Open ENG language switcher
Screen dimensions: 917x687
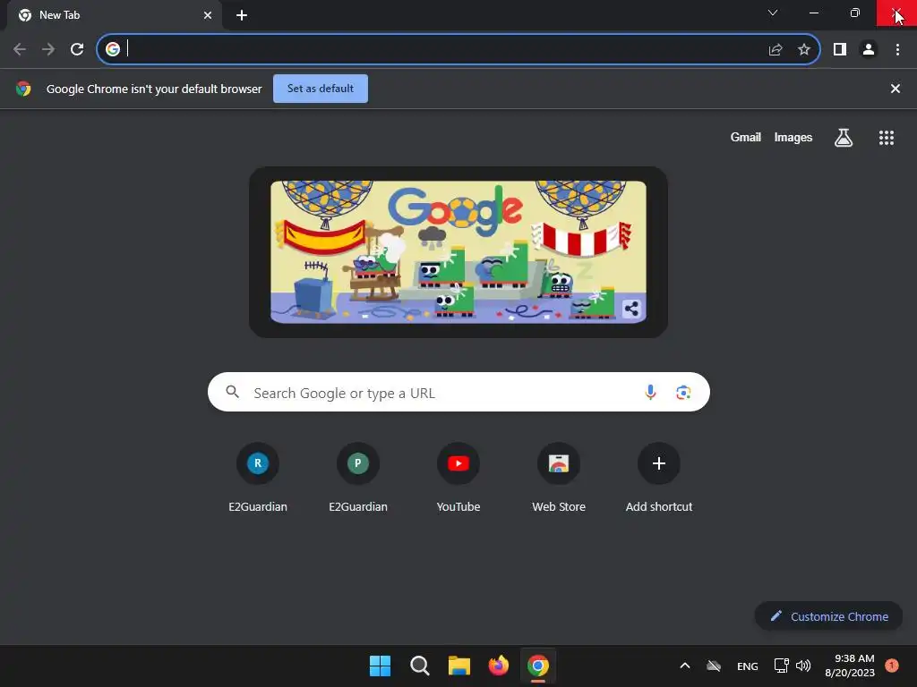coord(748,666)
